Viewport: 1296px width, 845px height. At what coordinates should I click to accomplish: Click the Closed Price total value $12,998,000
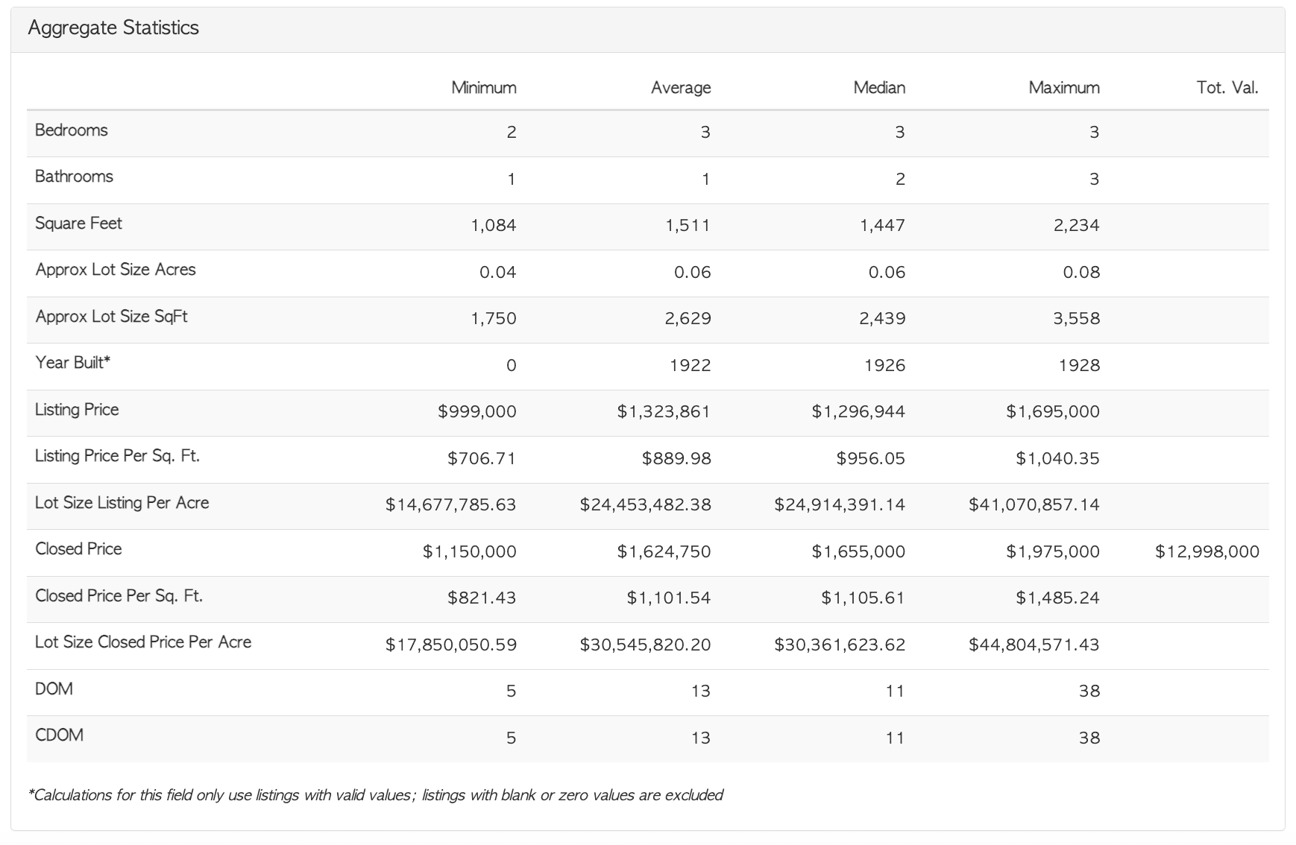(x=1207, y=551)
